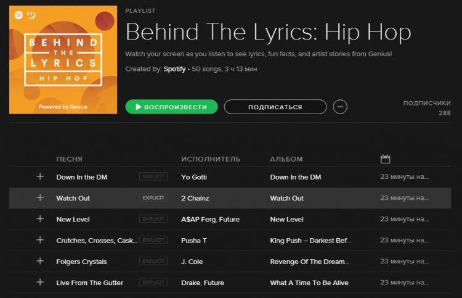The image size is (462, 298).
Task: Sort tracks by ИСПОЛНИТЕЛЬ column header
Action: pyautogui.click(x=211, y=159)
